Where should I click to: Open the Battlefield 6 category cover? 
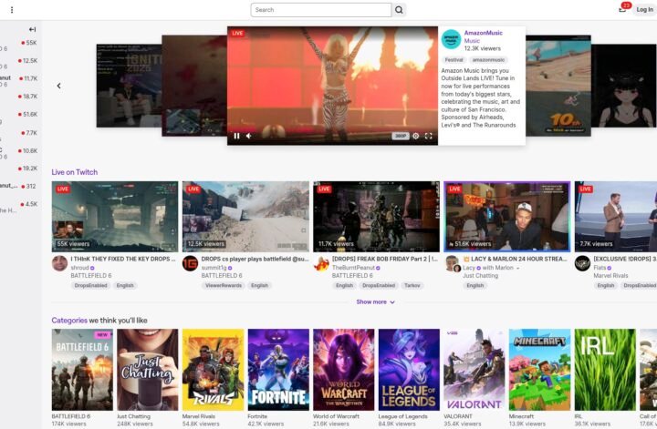click(x=82, y=370)
